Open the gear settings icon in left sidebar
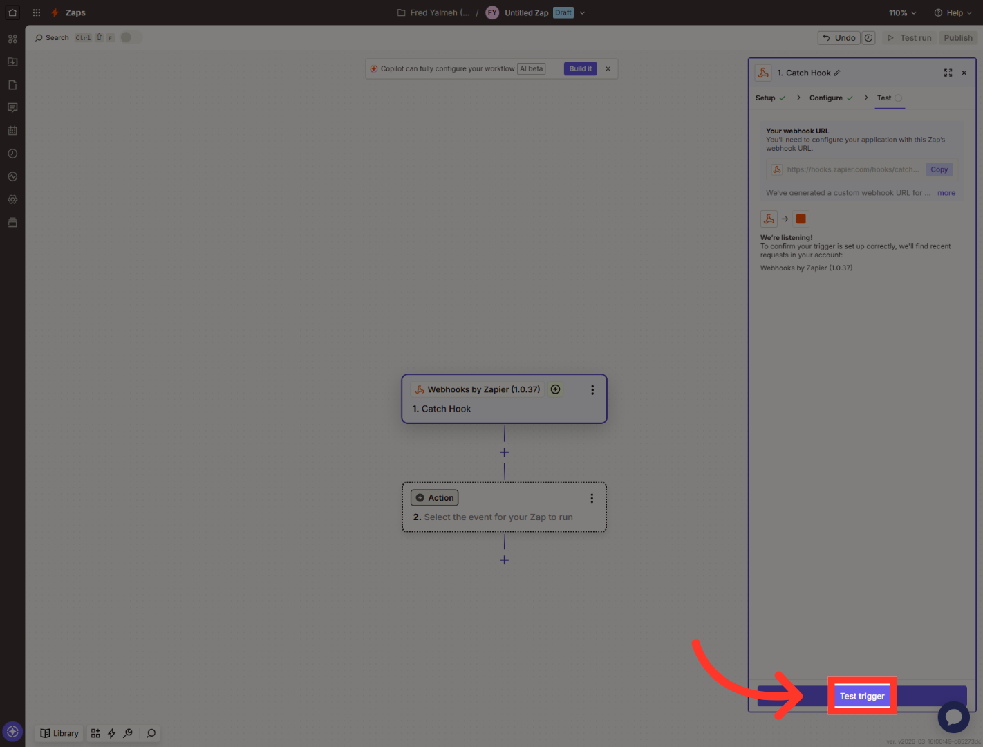 12,199
